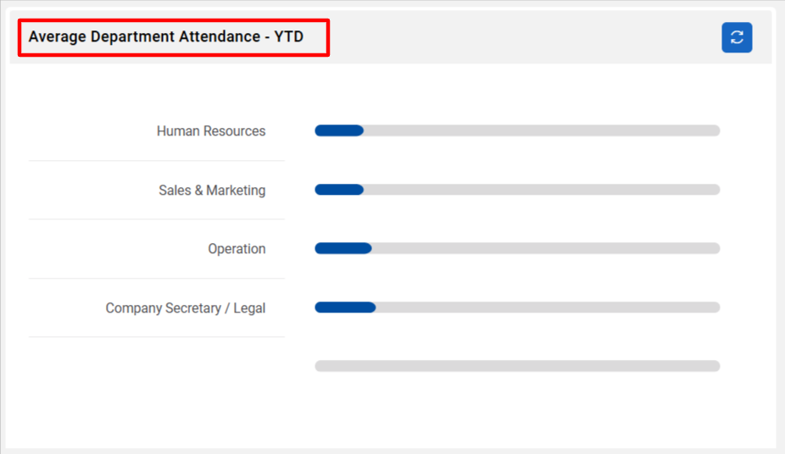The image size is (785, 454).
Task: Select the Average Department Attendance - YTD title
Action: click(165, 36)
